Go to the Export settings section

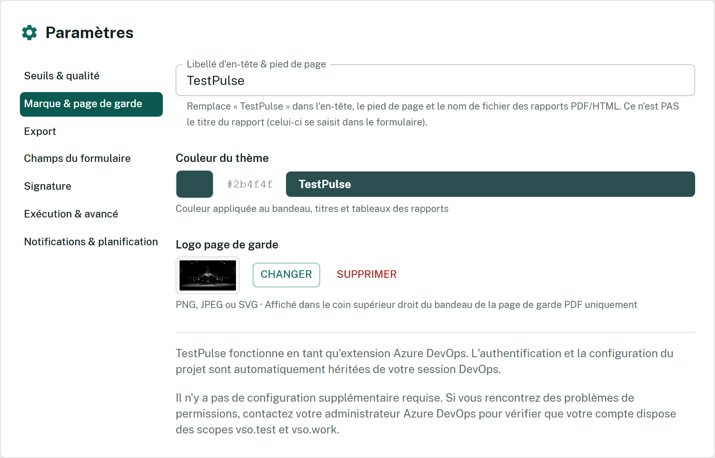(x=91, y=131)
